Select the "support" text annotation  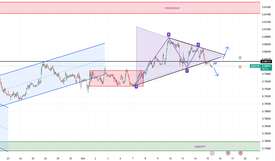pos(200,146)
